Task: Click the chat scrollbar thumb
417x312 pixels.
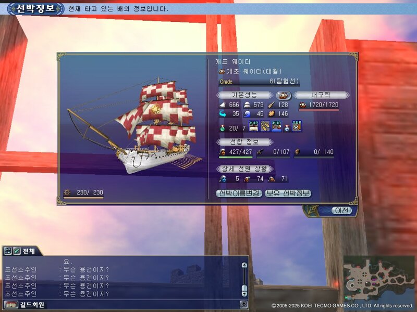Action: pos(244,288)
